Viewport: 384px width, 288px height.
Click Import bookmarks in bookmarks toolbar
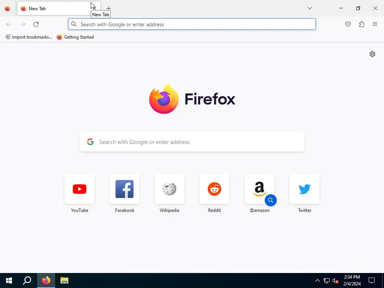tap(28, 37)
